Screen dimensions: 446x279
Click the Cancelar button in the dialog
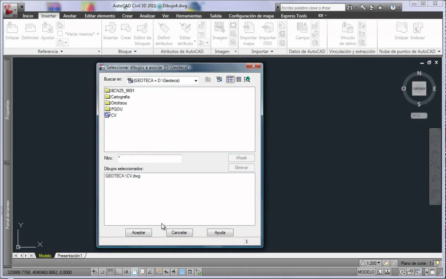pyautogui.click(x=179, y=232)
